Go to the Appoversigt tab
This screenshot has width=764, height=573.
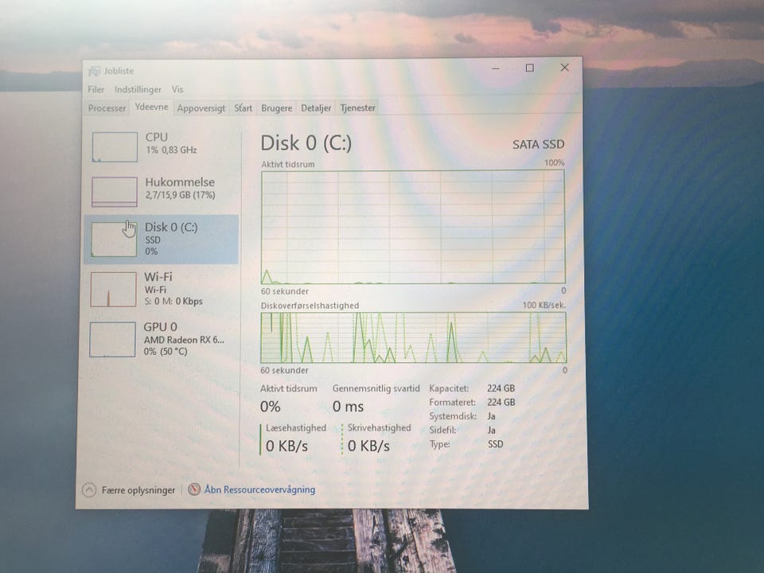(201, 108)
